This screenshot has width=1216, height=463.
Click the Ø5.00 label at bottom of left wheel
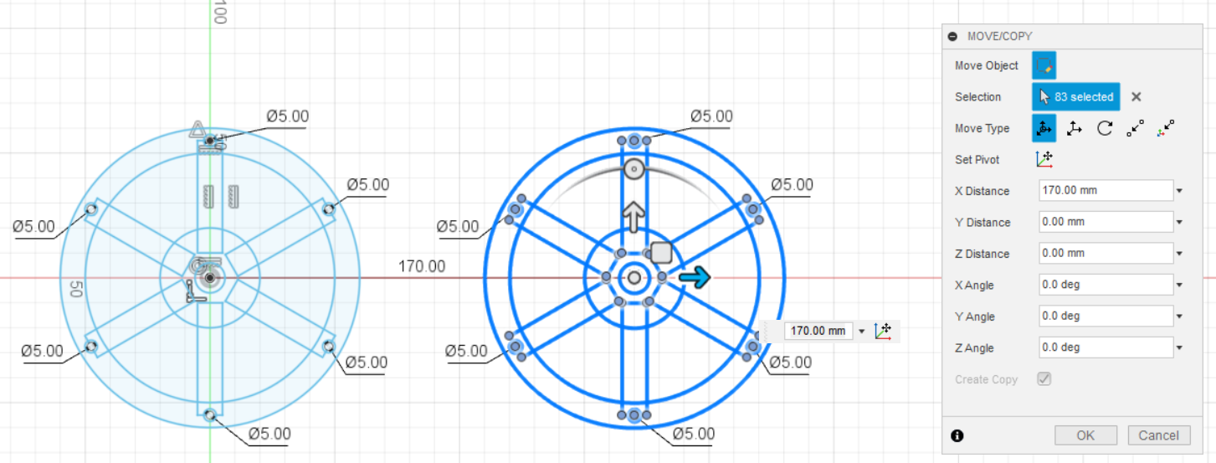click(x=270, y=434)
